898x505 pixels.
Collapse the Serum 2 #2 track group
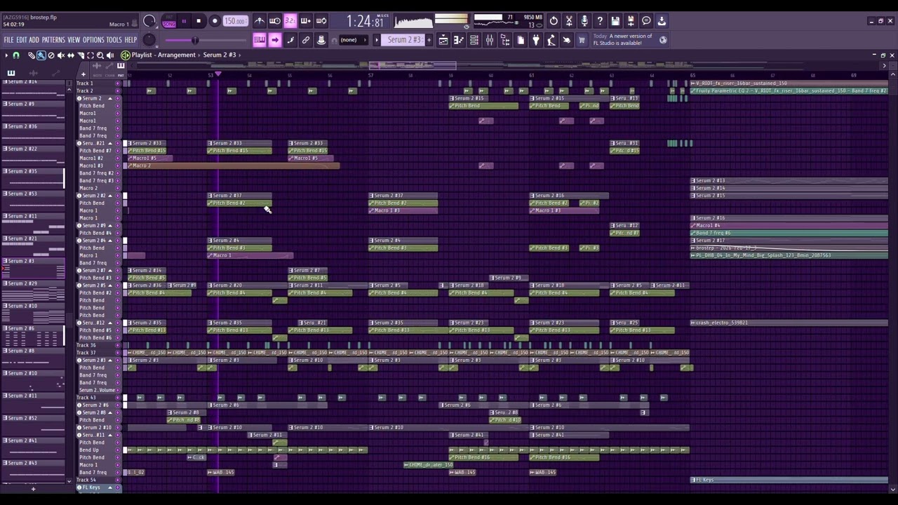[x=109, y=195]
